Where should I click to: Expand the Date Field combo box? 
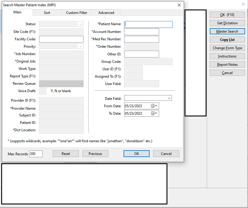point(169,98)
